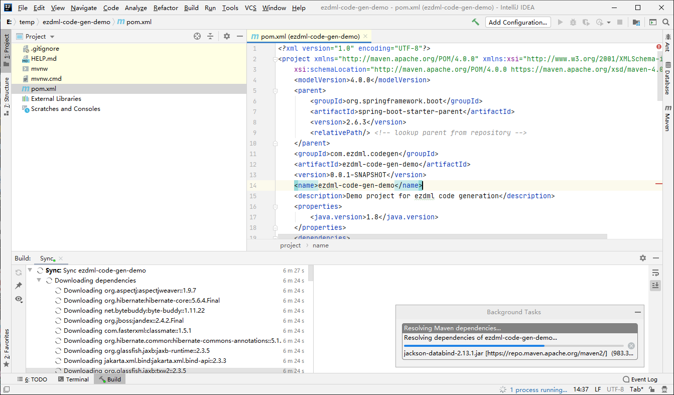This screenshot has width=674, height=395.
Task: Open the Ant tool window
Action: click(x=667, y=43)
